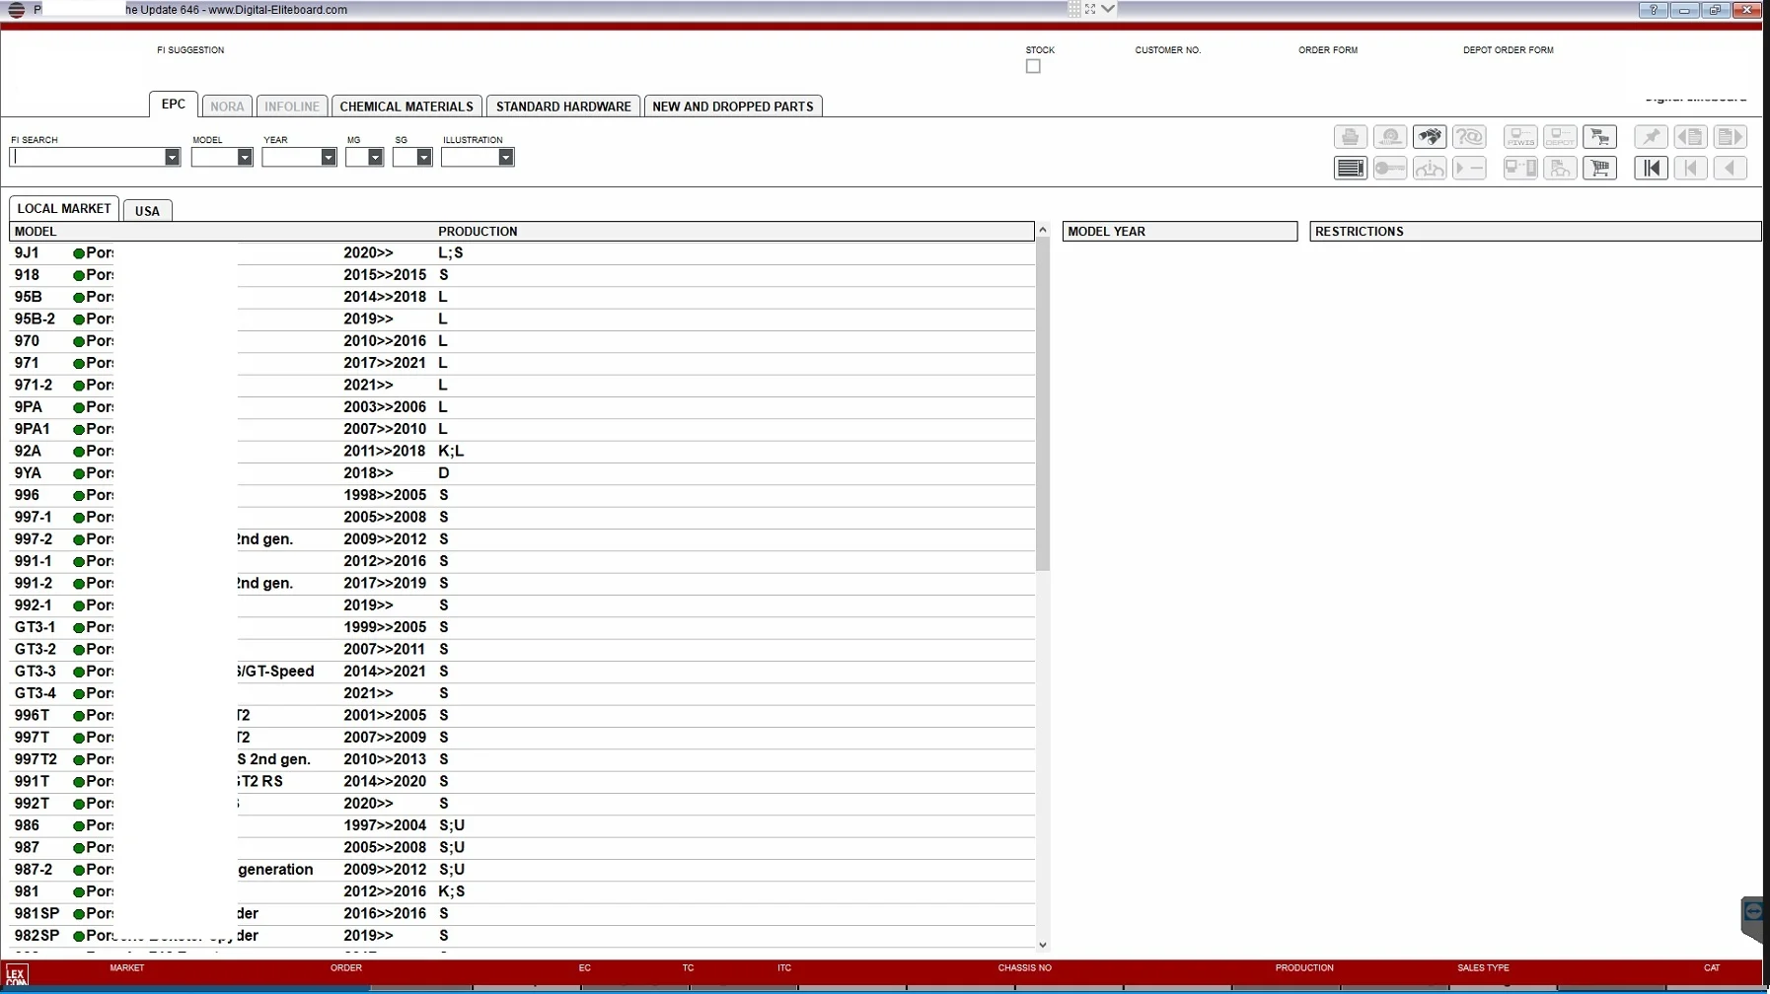The height and width of the screenshot is (994, 1770).
Task: Click the computer-to-server transfer icon
Action: point(1520,169)
